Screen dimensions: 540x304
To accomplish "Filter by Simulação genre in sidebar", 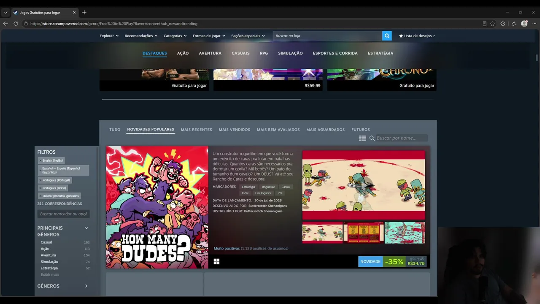I will [49, 262].
